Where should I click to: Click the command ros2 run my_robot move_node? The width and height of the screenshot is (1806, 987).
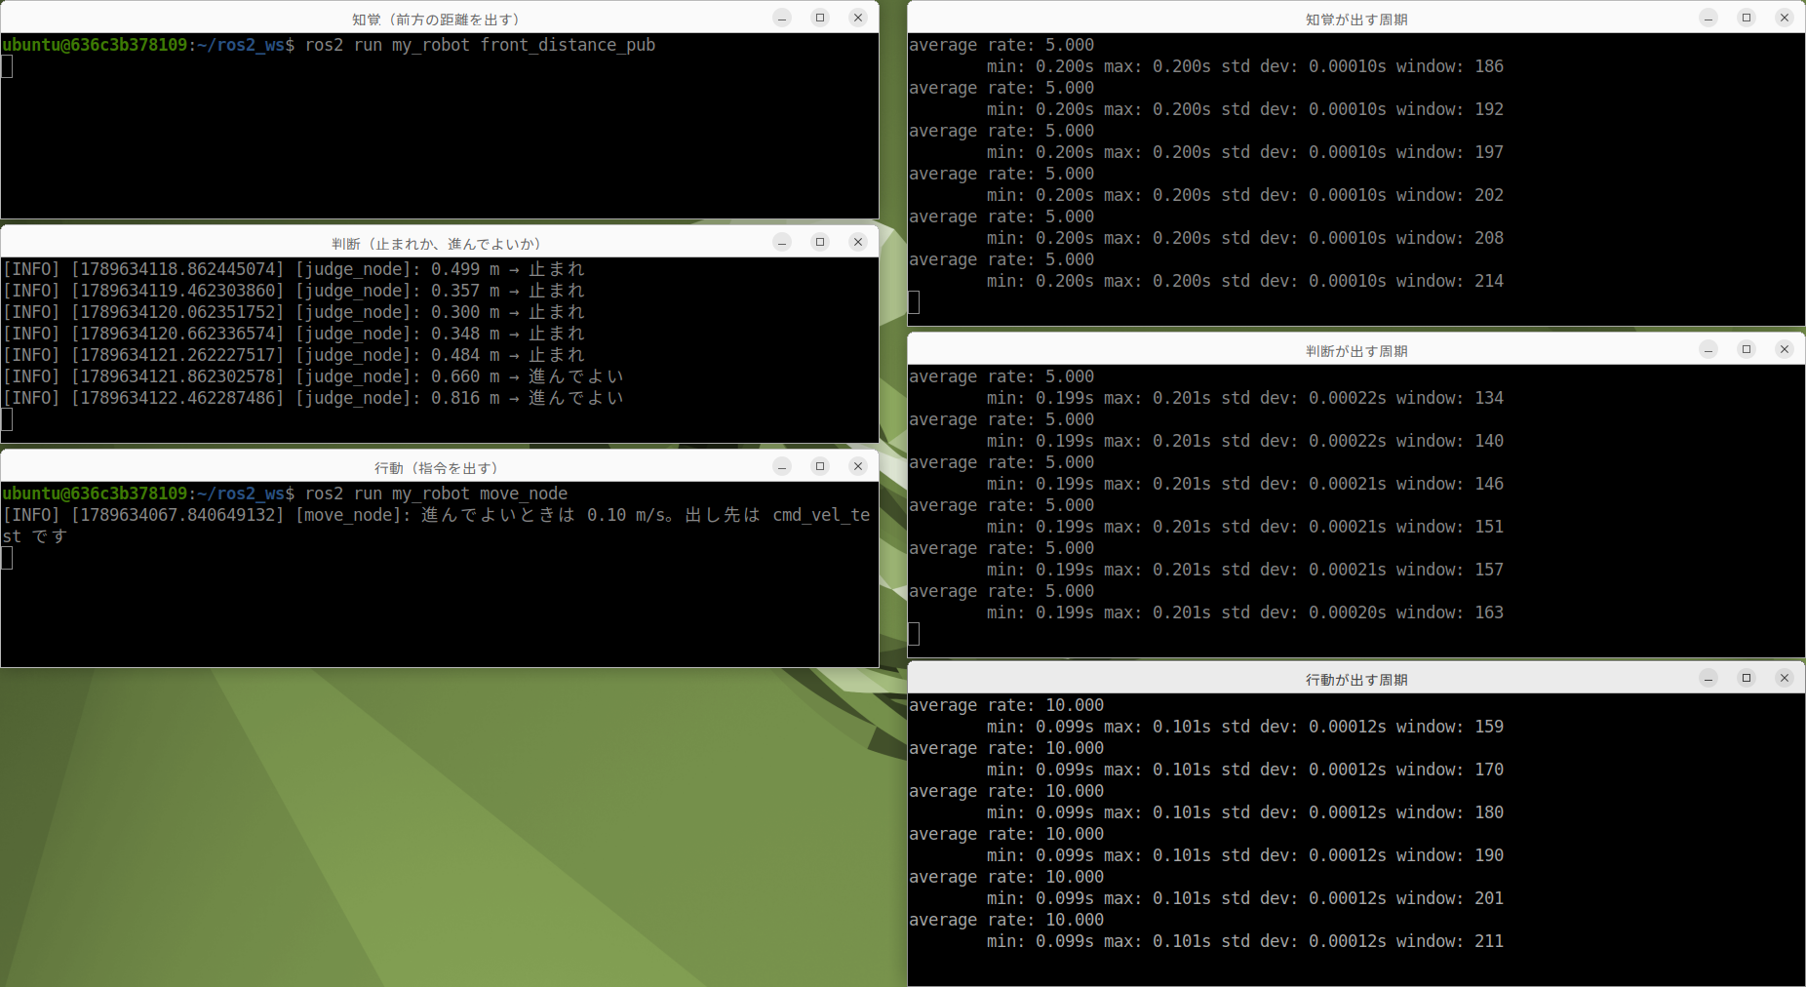tap(436, 493)
